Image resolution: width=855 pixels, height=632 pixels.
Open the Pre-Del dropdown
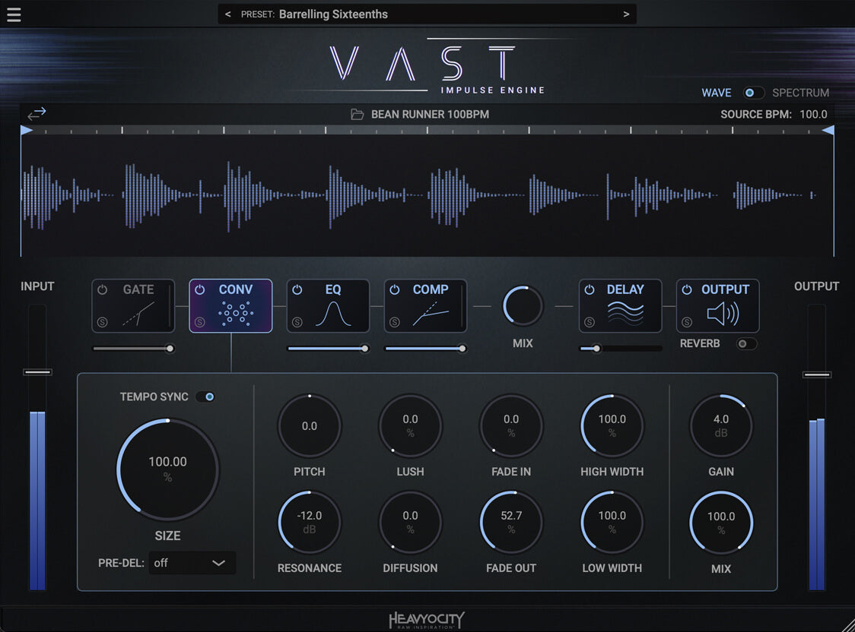coord(192,563)
